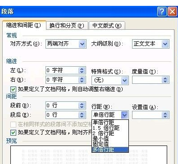Open the 换行和分页 tab
Viewport: 178px width, 164px height.
click(x=67, y=26)
